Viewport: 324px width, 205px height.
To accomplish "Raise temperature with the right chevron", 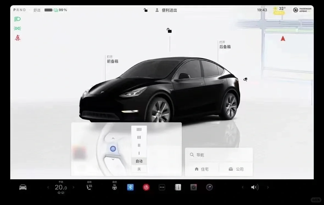I will tap(73, 187).
